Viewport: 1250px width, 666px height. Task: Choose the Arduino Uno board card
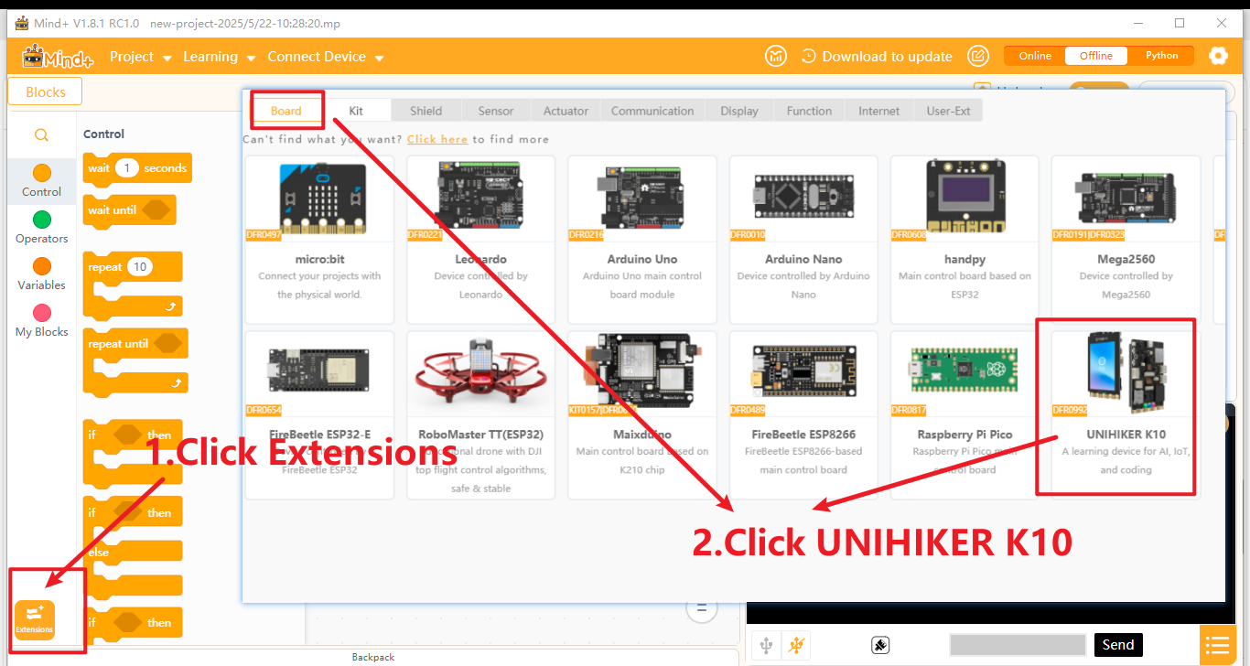(642, 240)
